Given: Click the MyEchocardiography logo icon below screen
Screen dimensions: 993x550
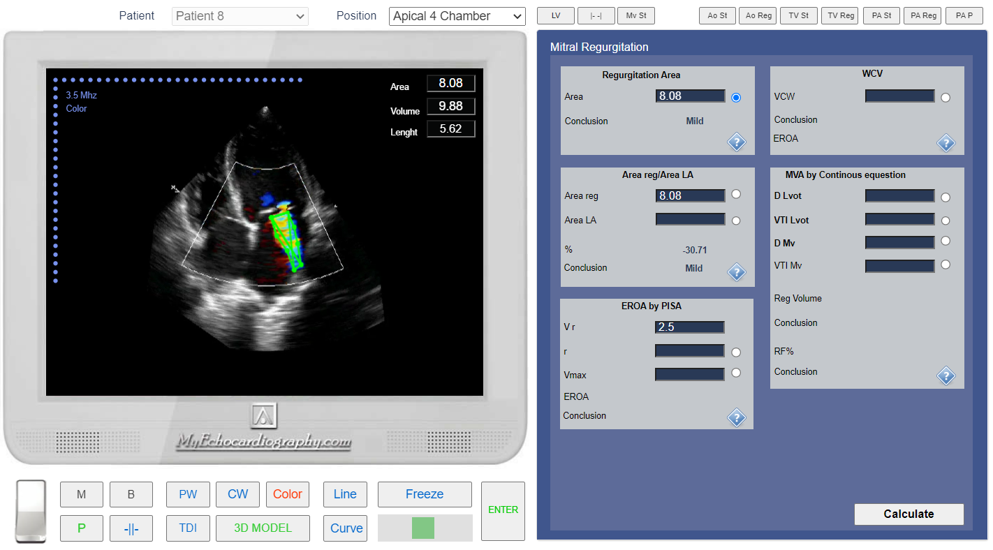Looking at the screenshot, I should click(264, 416).
